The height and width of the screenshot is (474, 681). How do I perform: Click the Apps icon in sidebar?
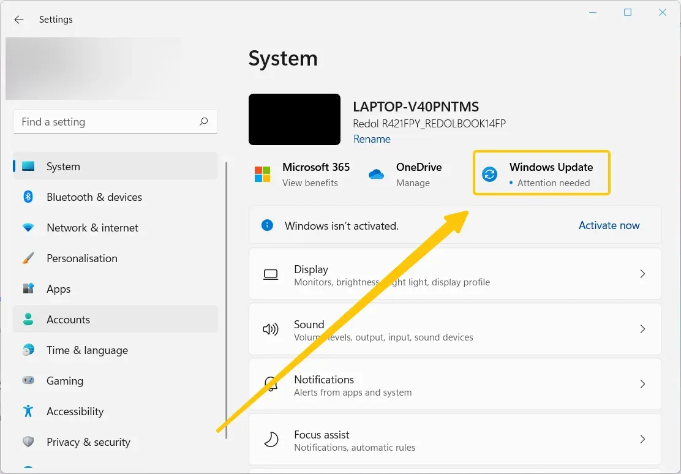[x=28, y=288]
